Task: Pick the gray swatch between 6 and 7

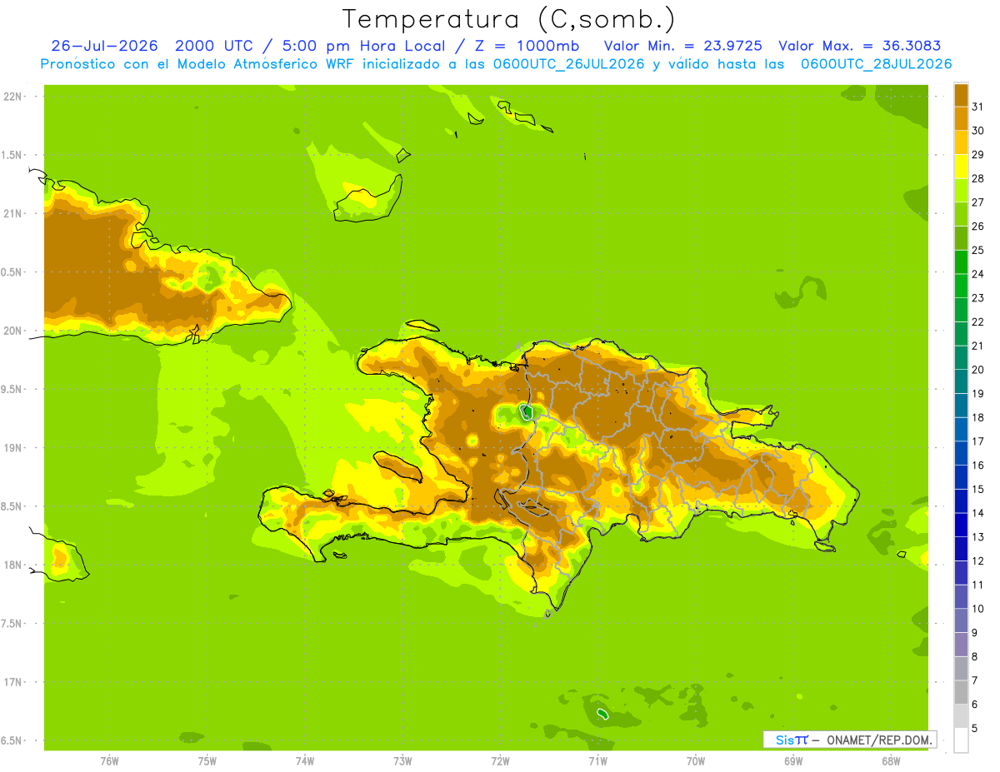Action: 961,693
